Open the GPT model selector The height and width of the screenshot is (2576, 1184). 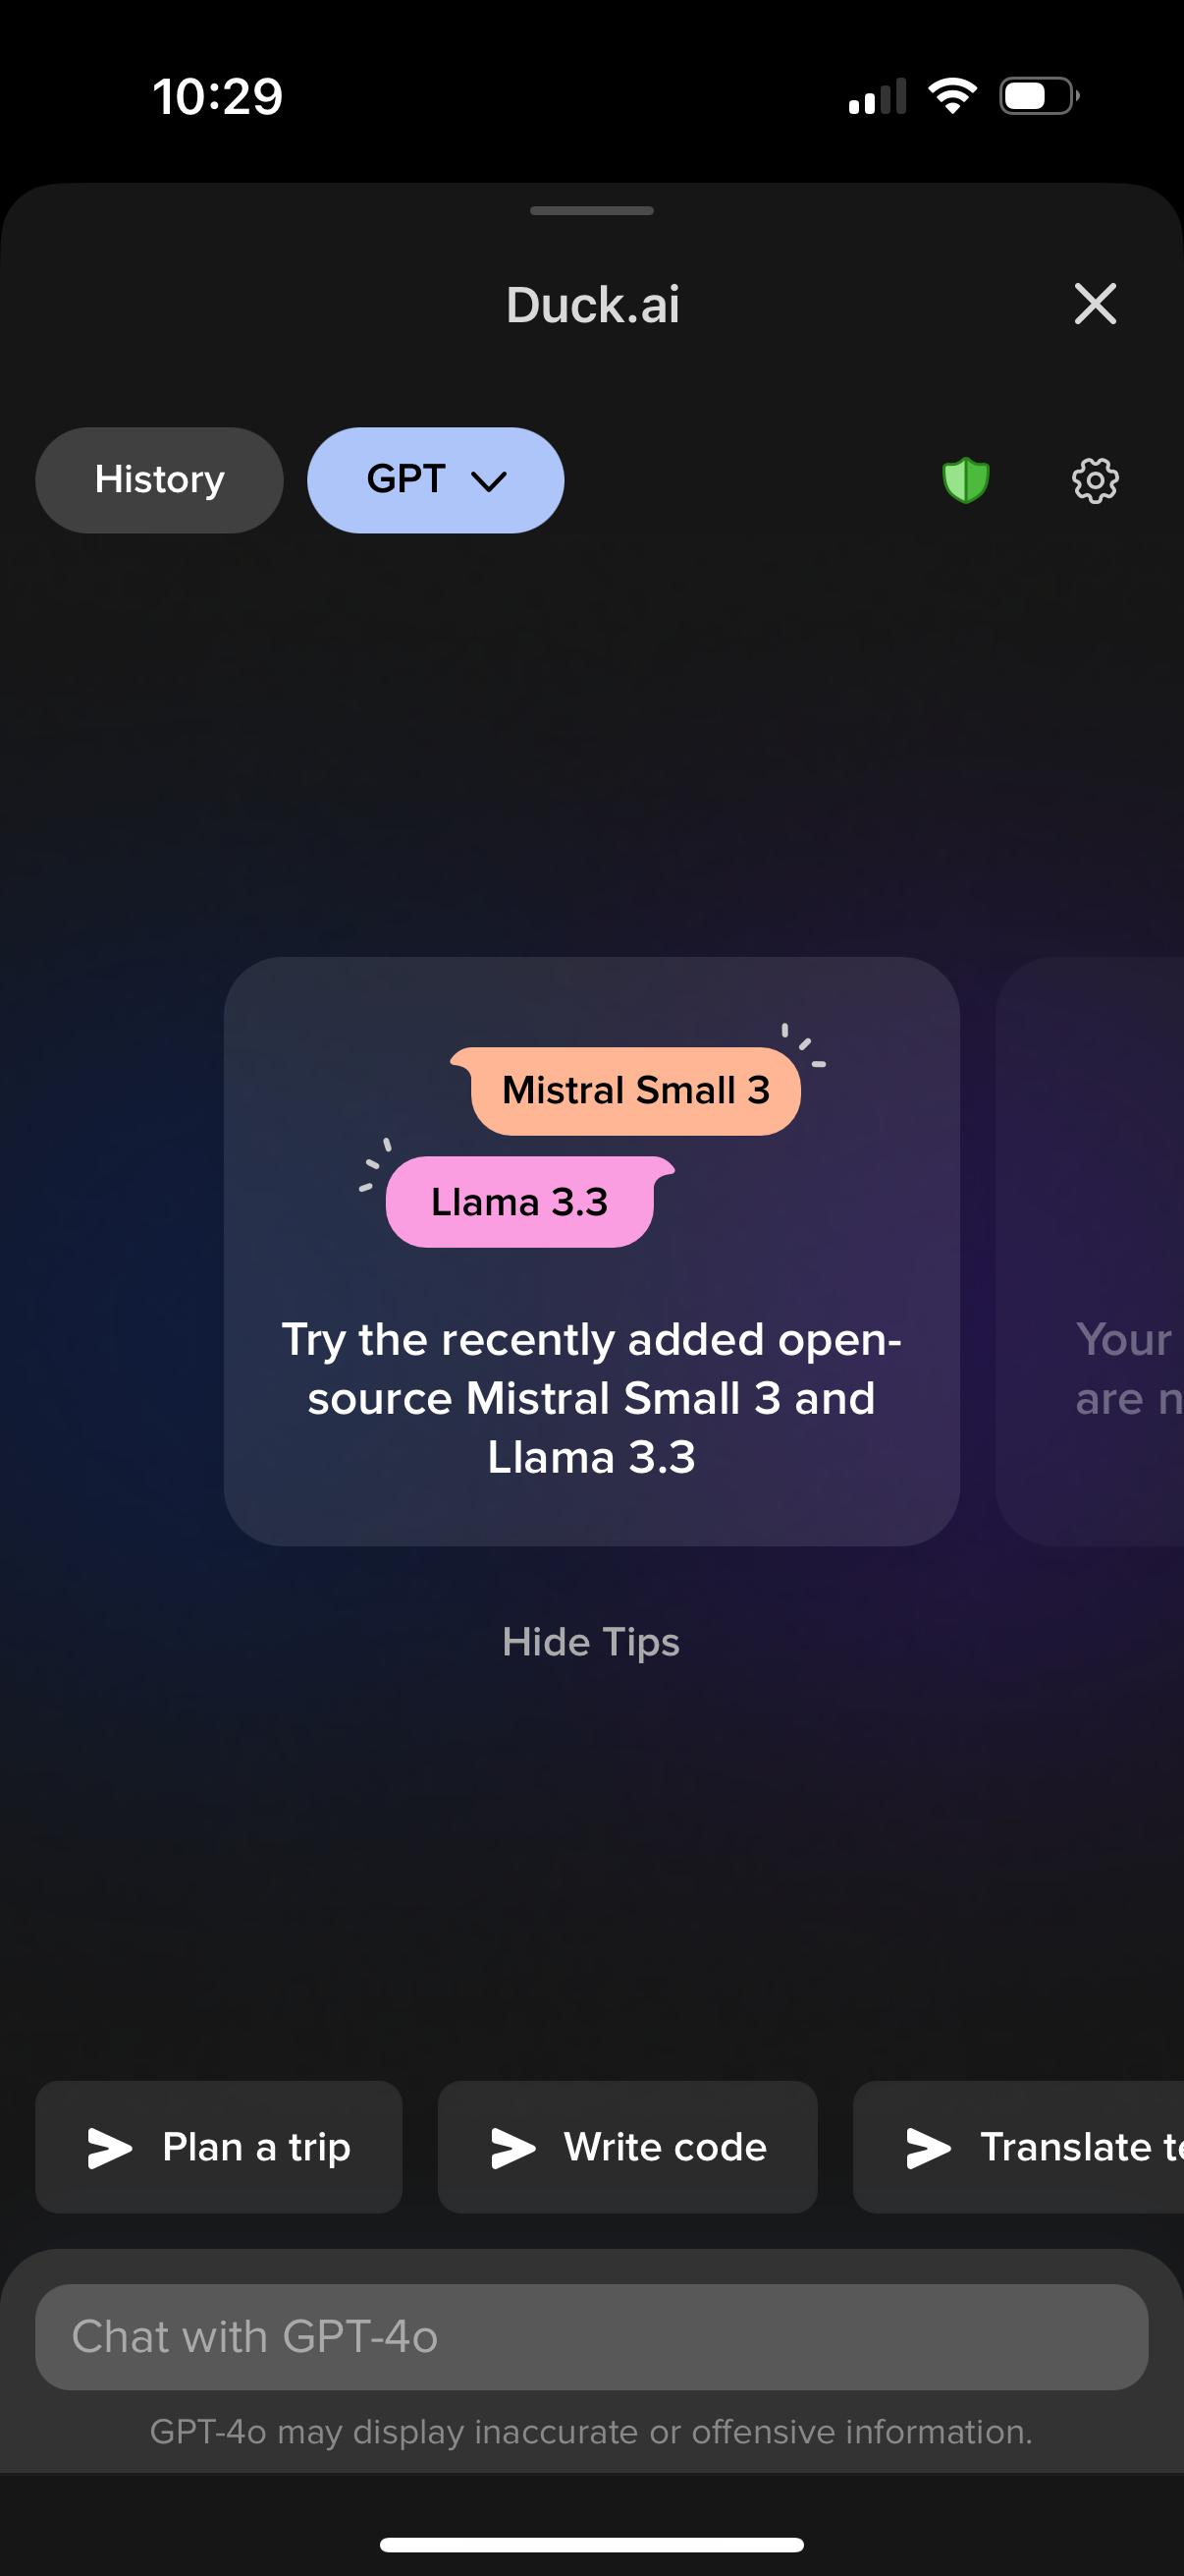pyautogui.click(x=435, y=480)
